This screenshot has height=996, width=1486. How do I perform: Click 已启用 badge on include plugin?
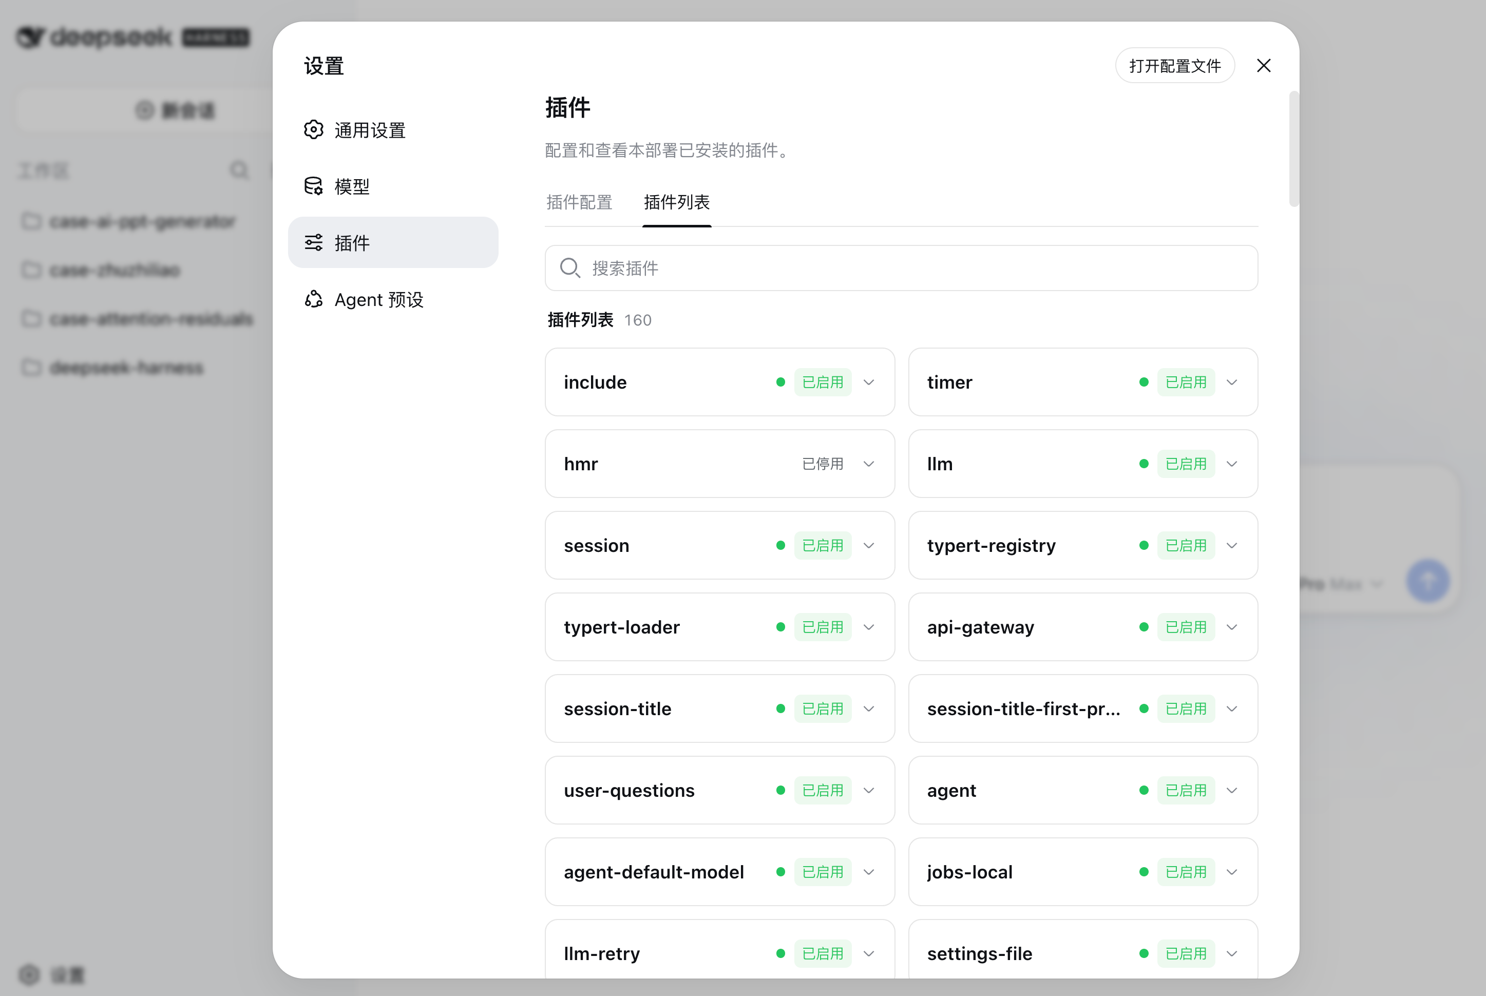823,382
